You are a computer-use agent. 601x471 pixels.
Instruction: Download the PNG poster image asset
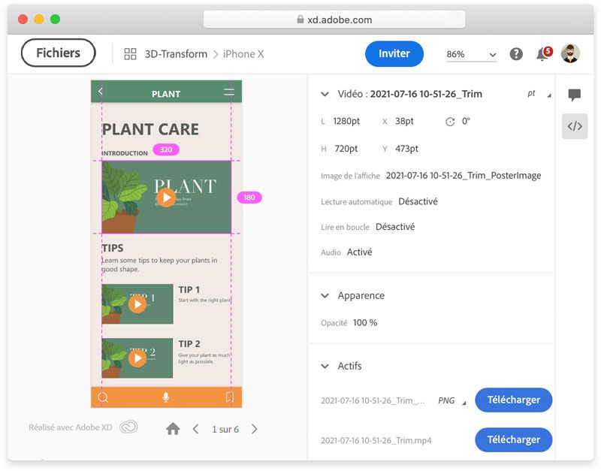pyautogui.click(x=513, y=400)
